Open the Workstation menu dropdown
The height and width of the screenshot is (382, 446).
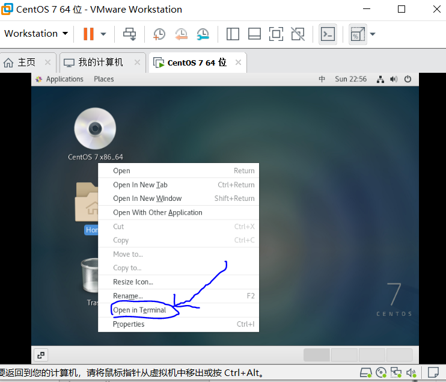(x=36, y=34)
